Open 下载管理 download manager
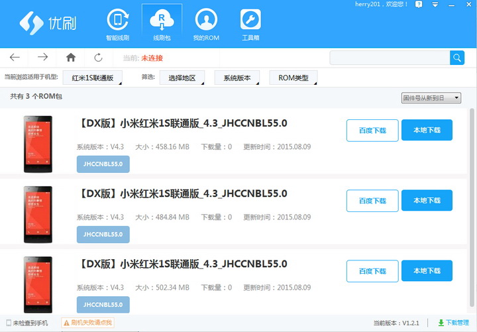The image size is (477, 332). coord(453,323)
